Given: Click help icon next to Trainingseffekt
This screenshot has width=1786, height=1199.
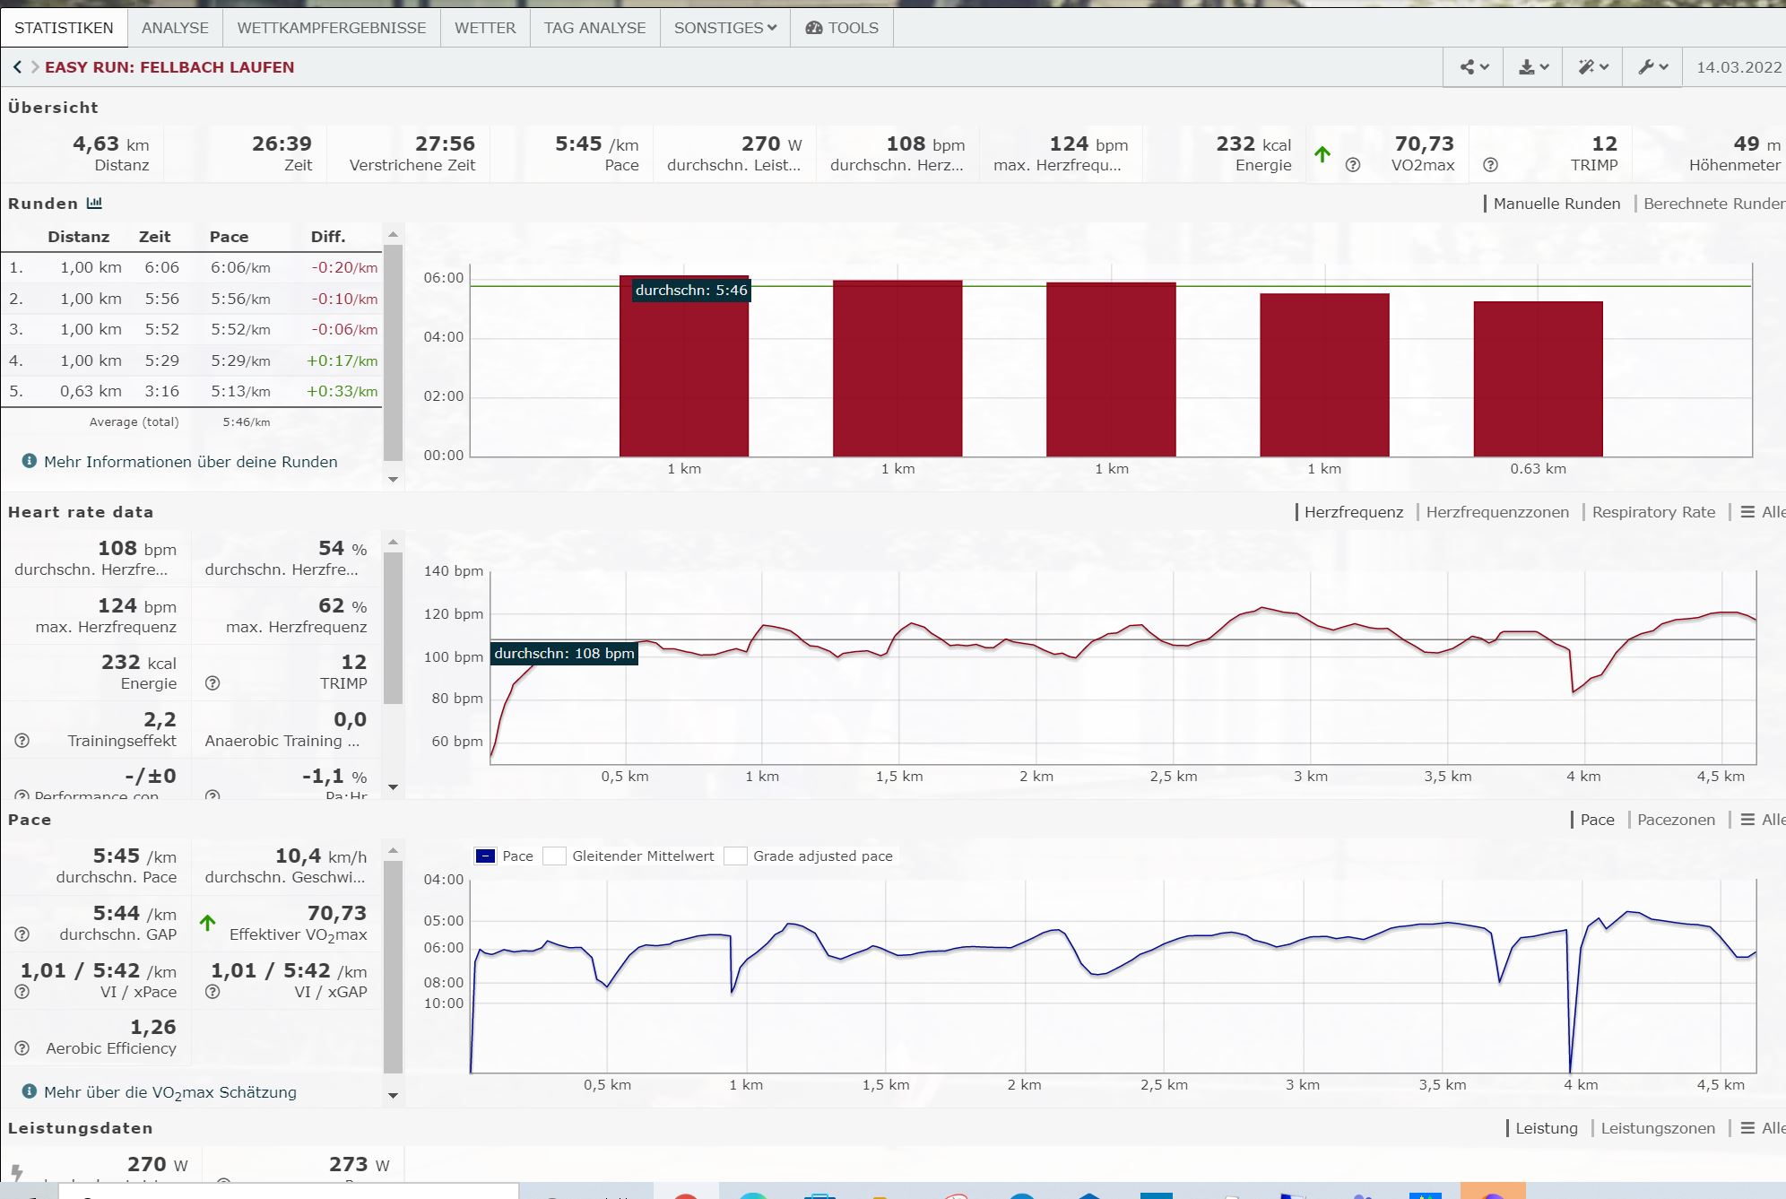Looking at the screenshot, I should 22,741.
